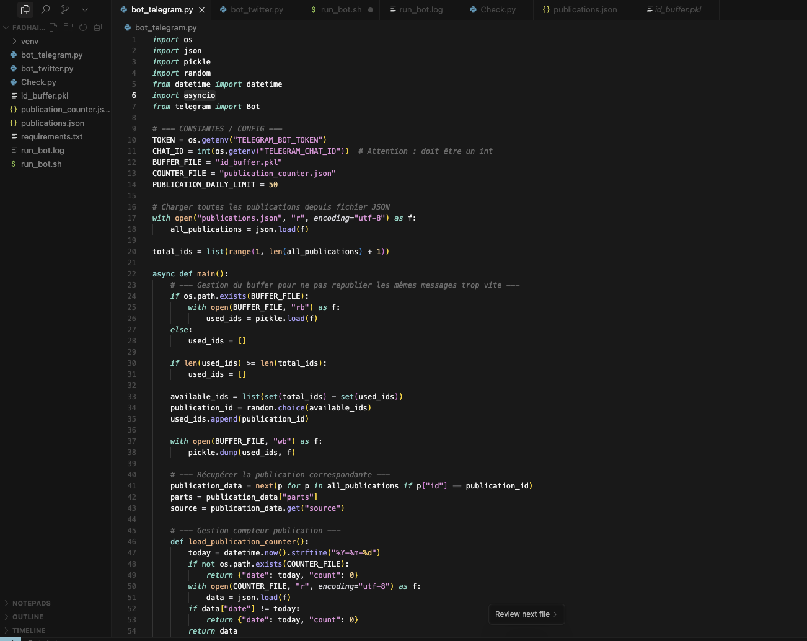Open the Search view icon
807x641 pixels.
(45, 9)
